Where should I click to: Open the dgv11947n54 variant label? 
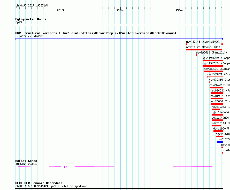pyautogui.click(x=216, y=63)
